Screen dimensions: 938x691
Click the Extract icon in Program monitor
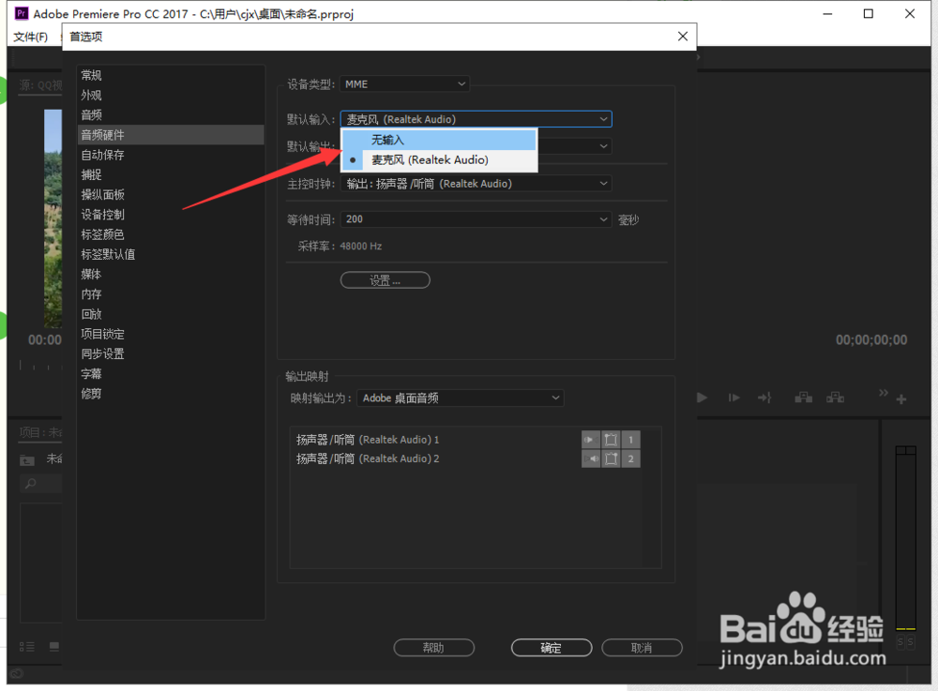pos(835,398)
